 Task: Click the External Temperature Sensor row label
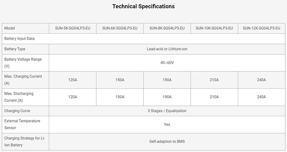tap(22, 124)
